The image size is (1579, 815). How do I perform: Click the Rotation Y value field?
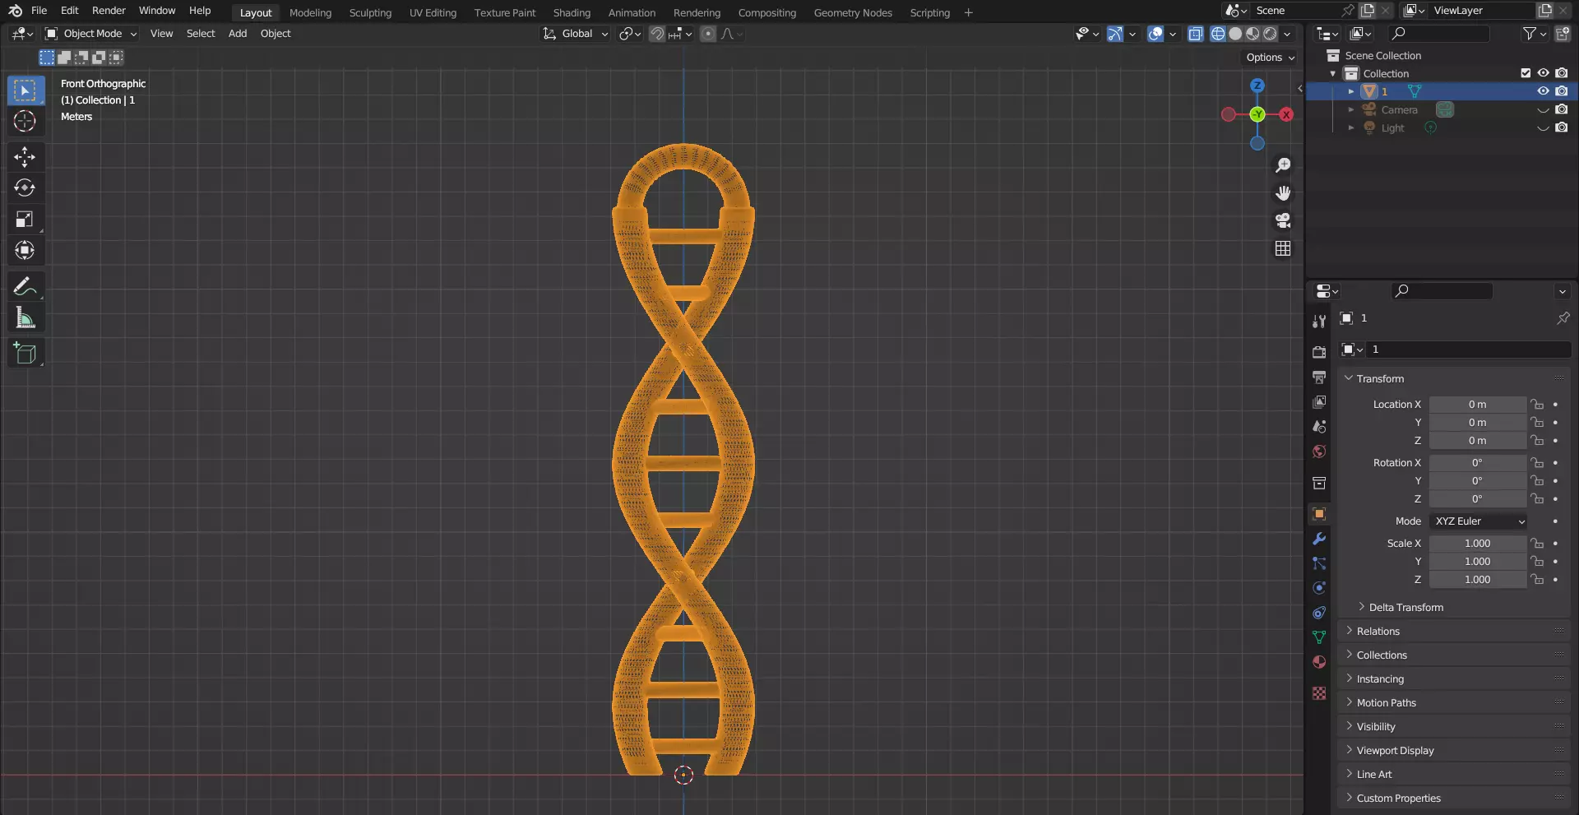(1477, 481)
